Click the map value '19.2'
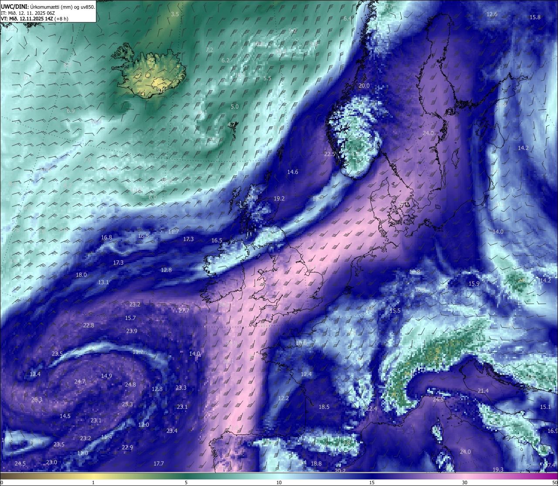The width and height of the screenshot is (558, 486). coord(279,199)
